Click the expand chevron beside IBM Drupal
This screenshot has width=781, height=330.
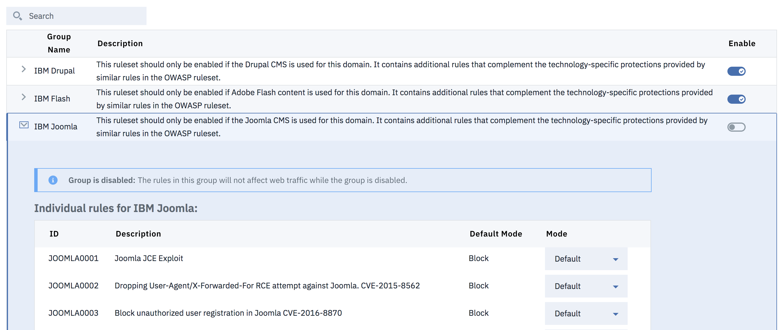pyautogui.click(x=24, y=69)
